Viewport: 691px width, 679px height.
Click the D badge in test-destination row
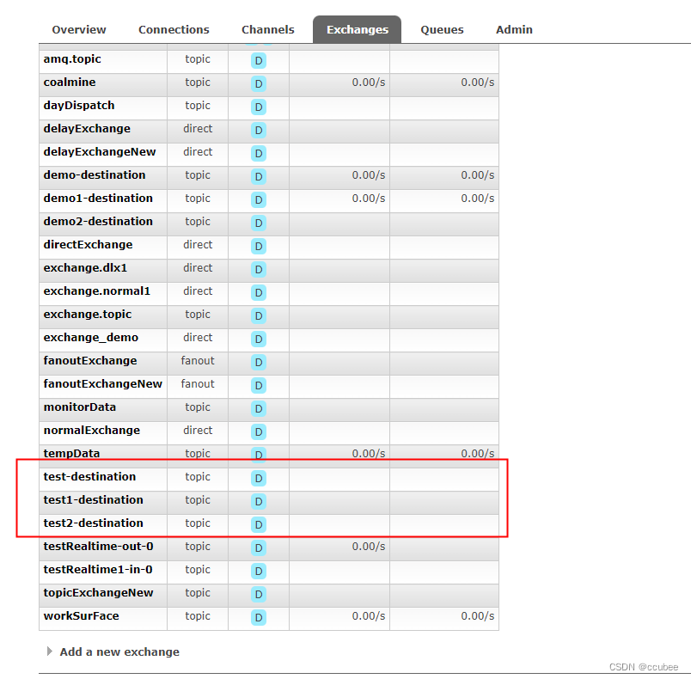tap(259, 479)
